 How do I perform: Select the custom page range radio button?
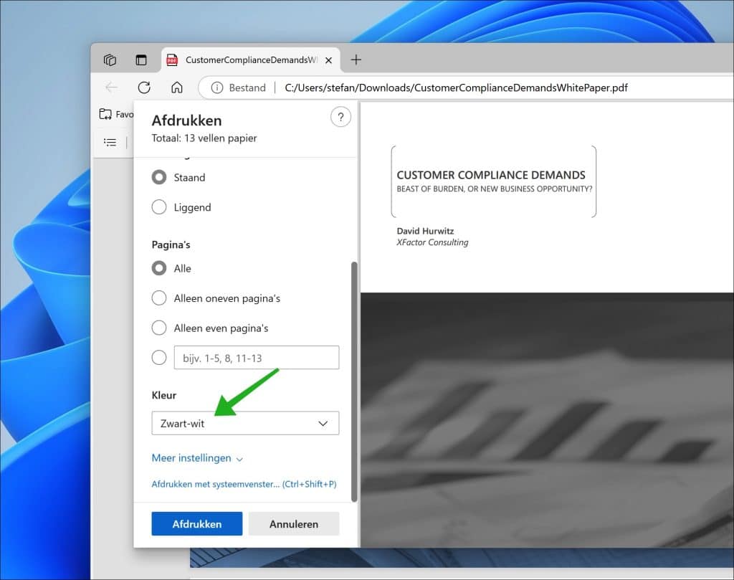159,358
